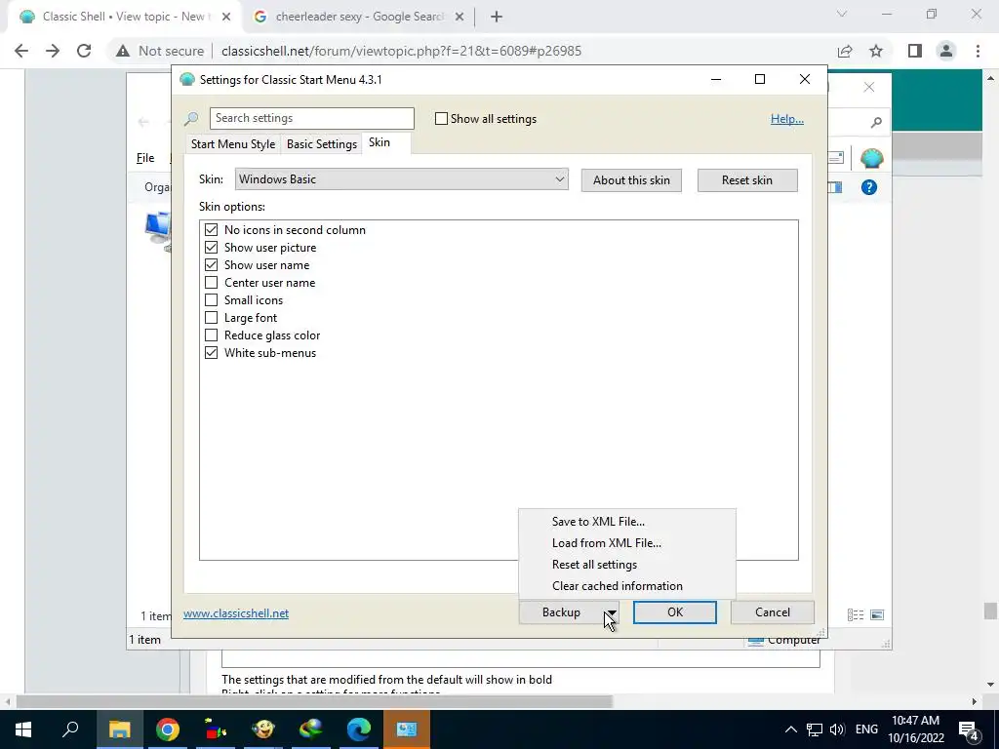Open Chrome tab search chevron
The image size is (999, 749).
tap(842, 14)
